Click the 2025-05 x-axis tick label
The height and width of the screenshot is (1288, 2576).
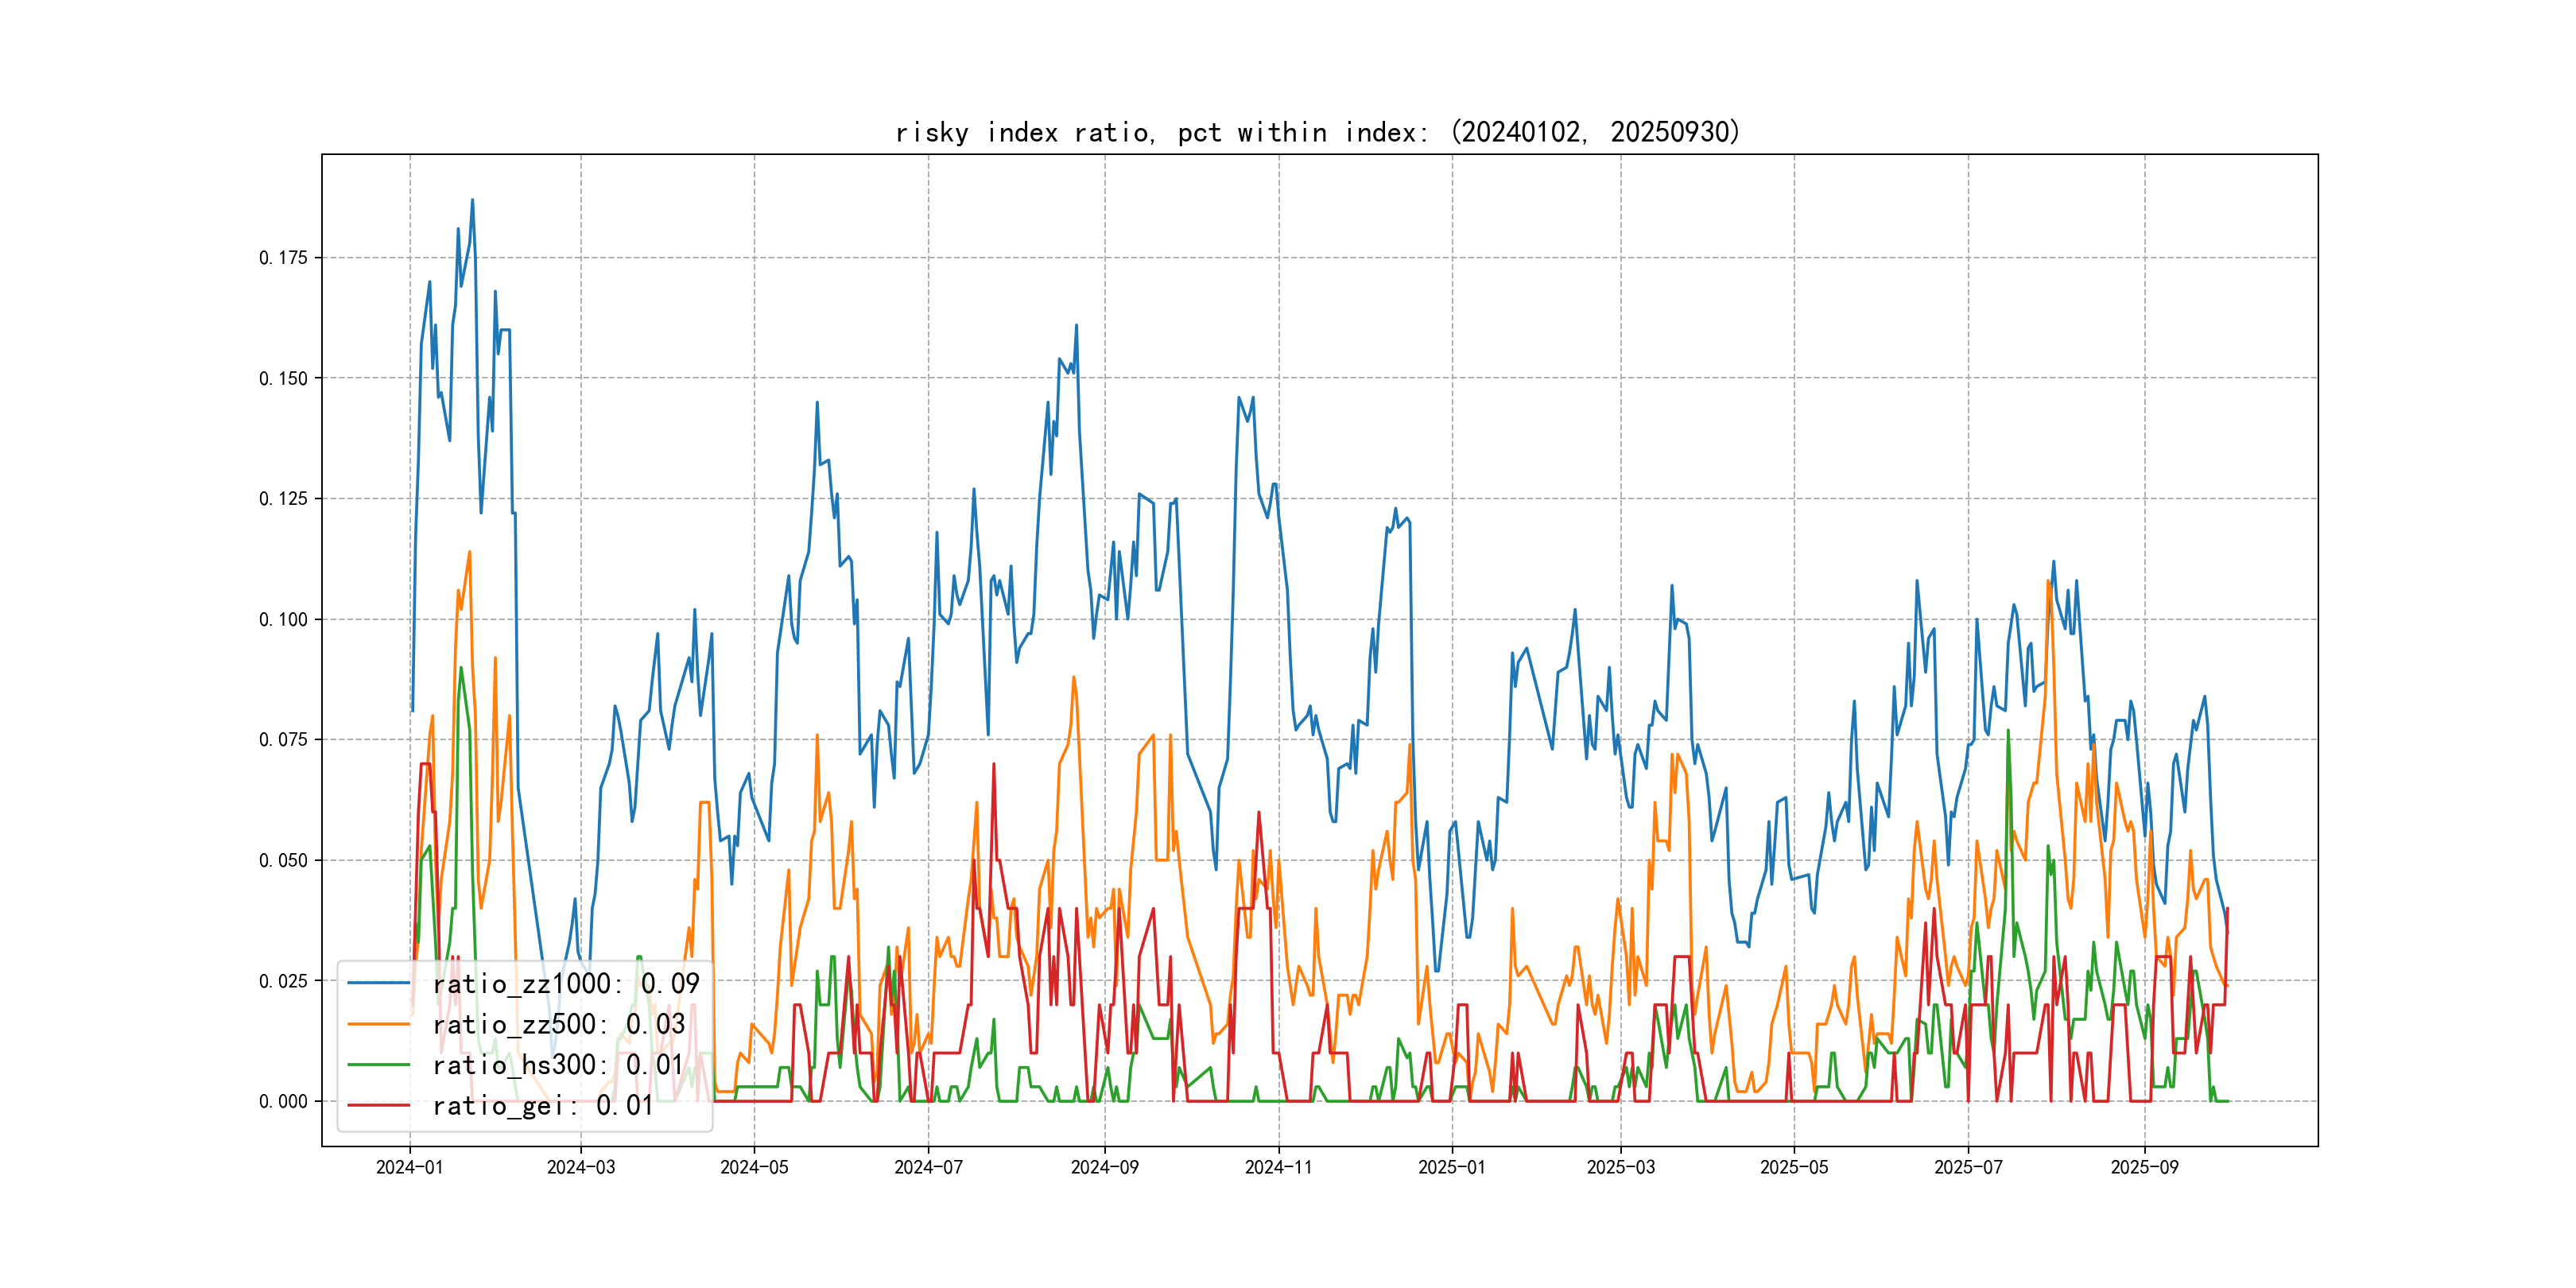[x=1794, y=1168]
